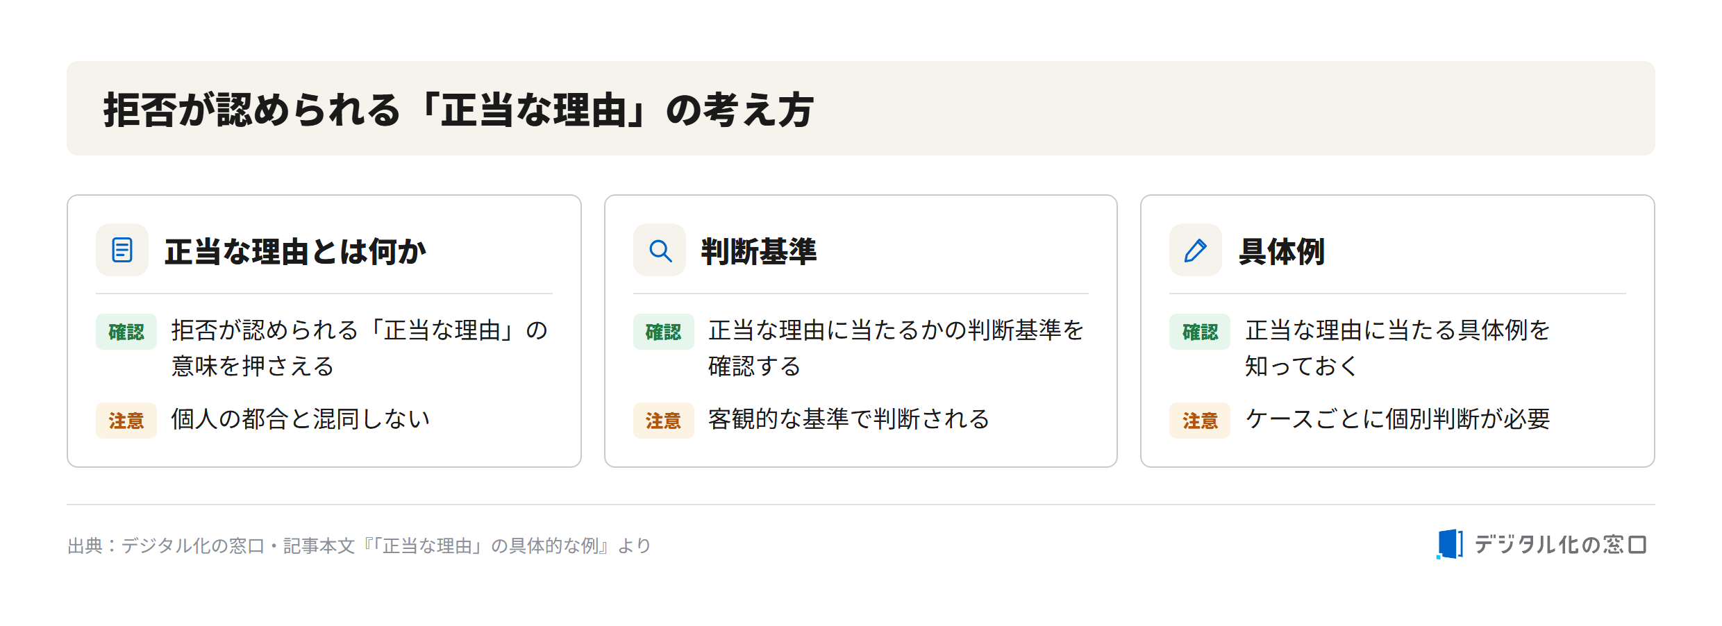This screenshot has width=1722, height=626.
Task: Click the text 個人の都合と混同しない
Action: (x=301, y=419)
